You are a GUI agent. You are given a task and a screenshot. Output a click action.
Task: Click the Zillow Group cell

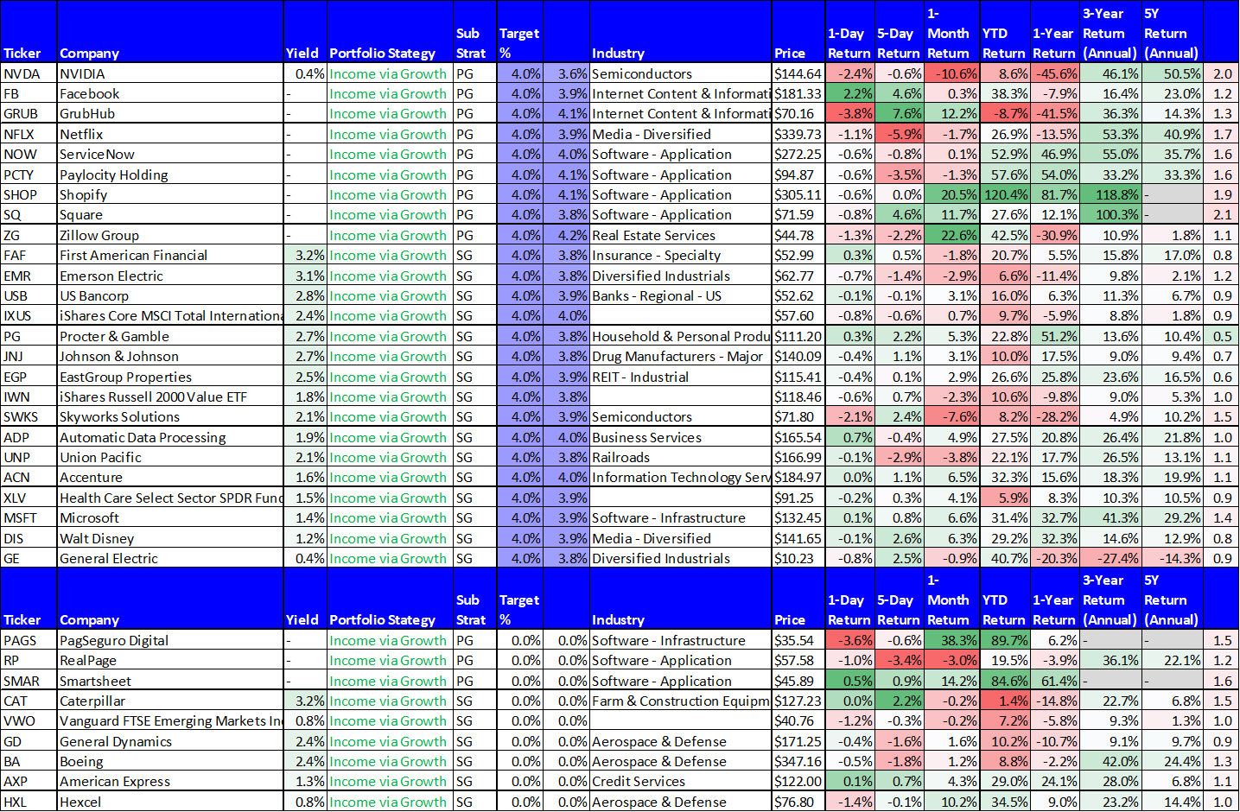pos(170,235)
